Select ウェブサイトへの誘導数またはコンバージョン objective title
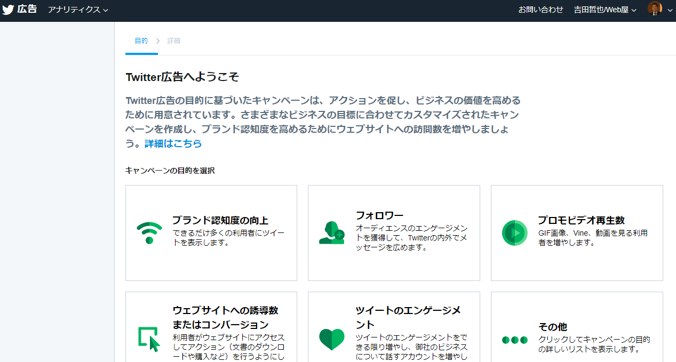Viewport: 676px width, 362px height. (225, 317)
